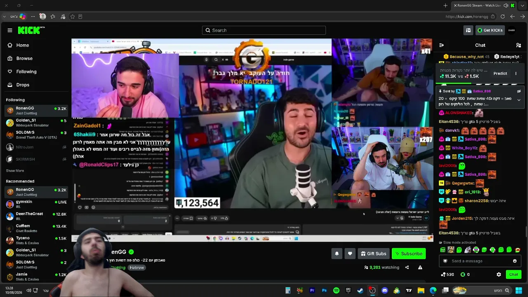
Task: Open the chat users list icon
Action: click(519, 45)
